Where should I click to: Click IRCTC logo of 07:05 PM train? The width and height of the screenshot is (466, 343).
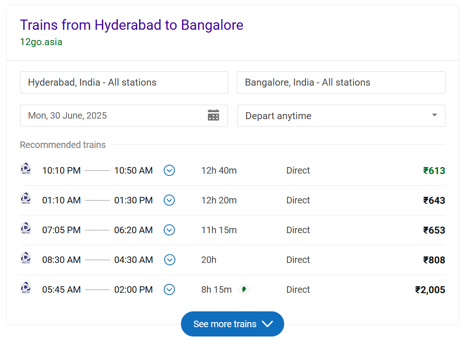(x=26, y=228)
